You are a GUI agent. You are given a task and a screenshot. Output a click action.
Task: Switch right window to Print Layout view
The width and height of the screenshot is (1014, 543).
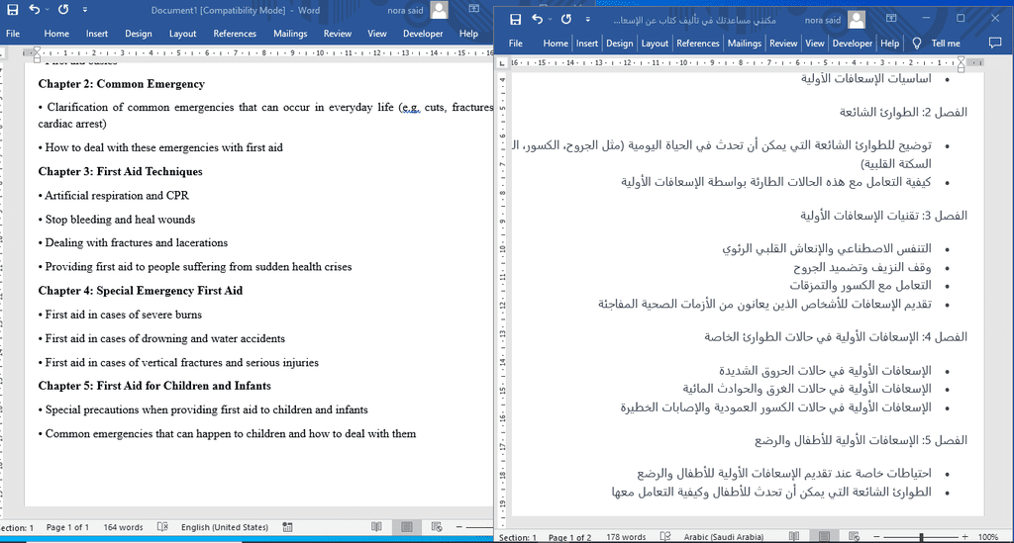click(824, 536)
